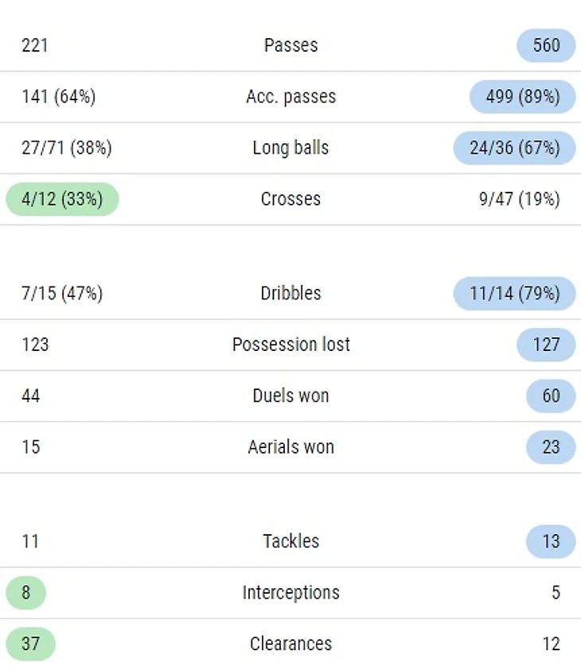This screenshot has width=581, height=667.
Task: Select the Clearances stat label
Action: [290, 644]
